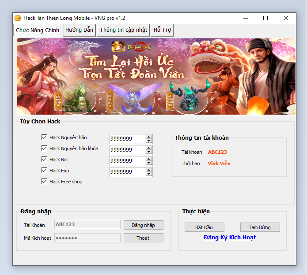Click the Tết event banner image
The height and width of the screenshot is (275, 307).
156,76
